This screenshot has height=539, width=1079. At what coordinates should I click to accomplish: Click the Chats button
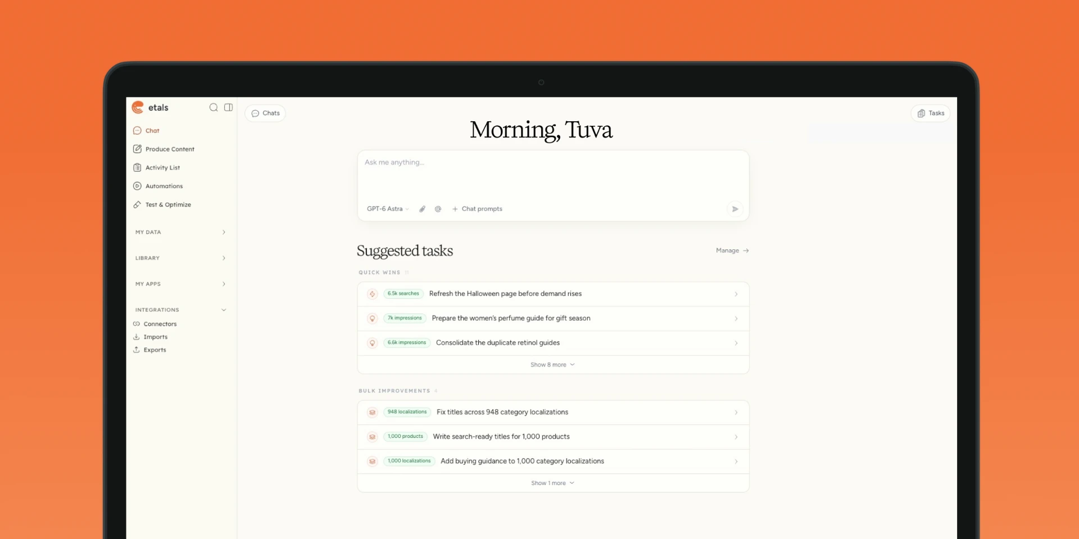(x=265, y=113)
